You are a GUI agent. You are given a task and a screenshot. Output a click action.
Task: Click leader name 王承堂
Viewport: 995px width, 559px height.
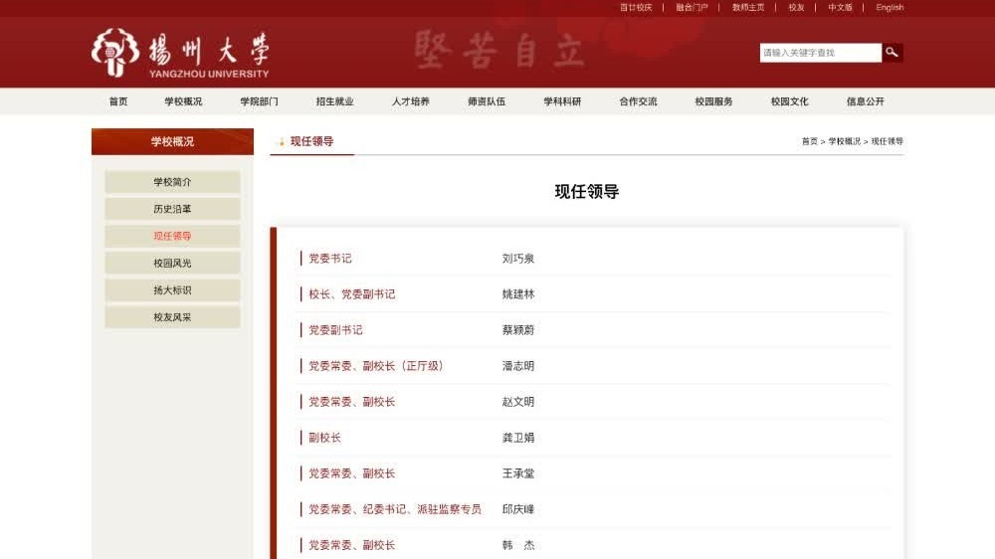pos(517,473)
